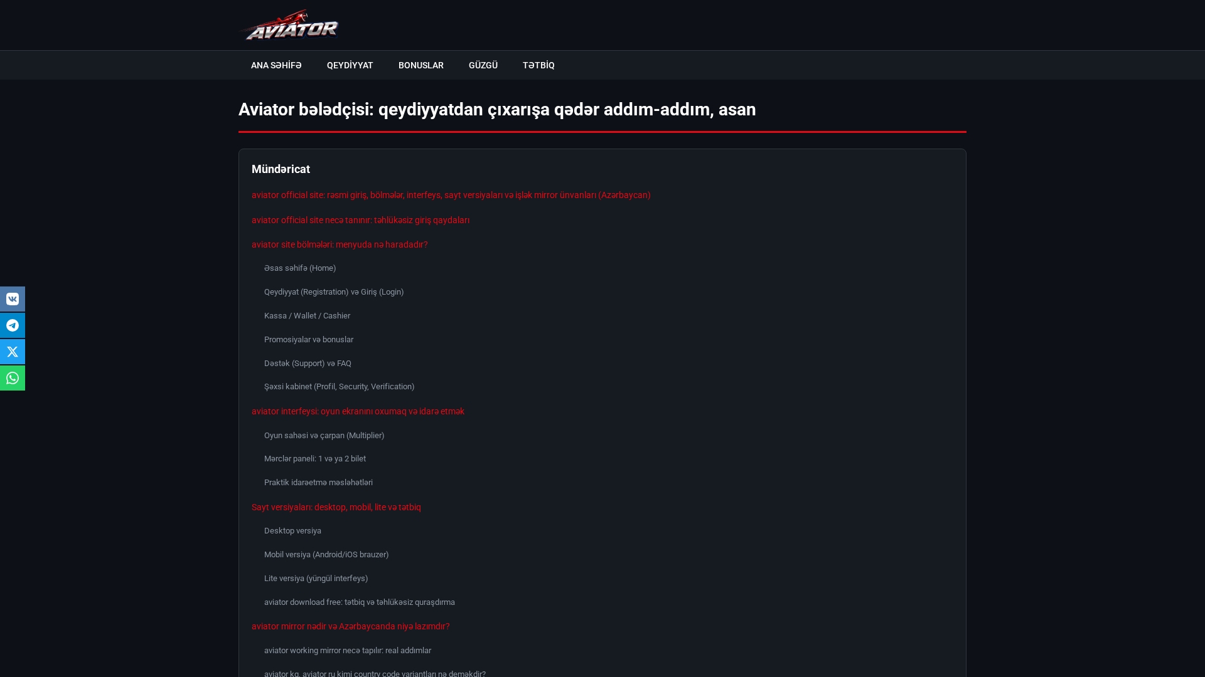1205x677 pixels.
Task: Click the page title 'Aviator bələdçisi' heading
Action: [x=497, y=109]
